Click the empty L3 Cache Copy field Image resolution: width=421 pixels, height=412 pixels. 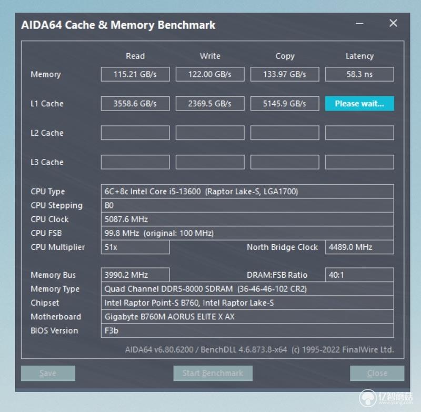(285, 162)
